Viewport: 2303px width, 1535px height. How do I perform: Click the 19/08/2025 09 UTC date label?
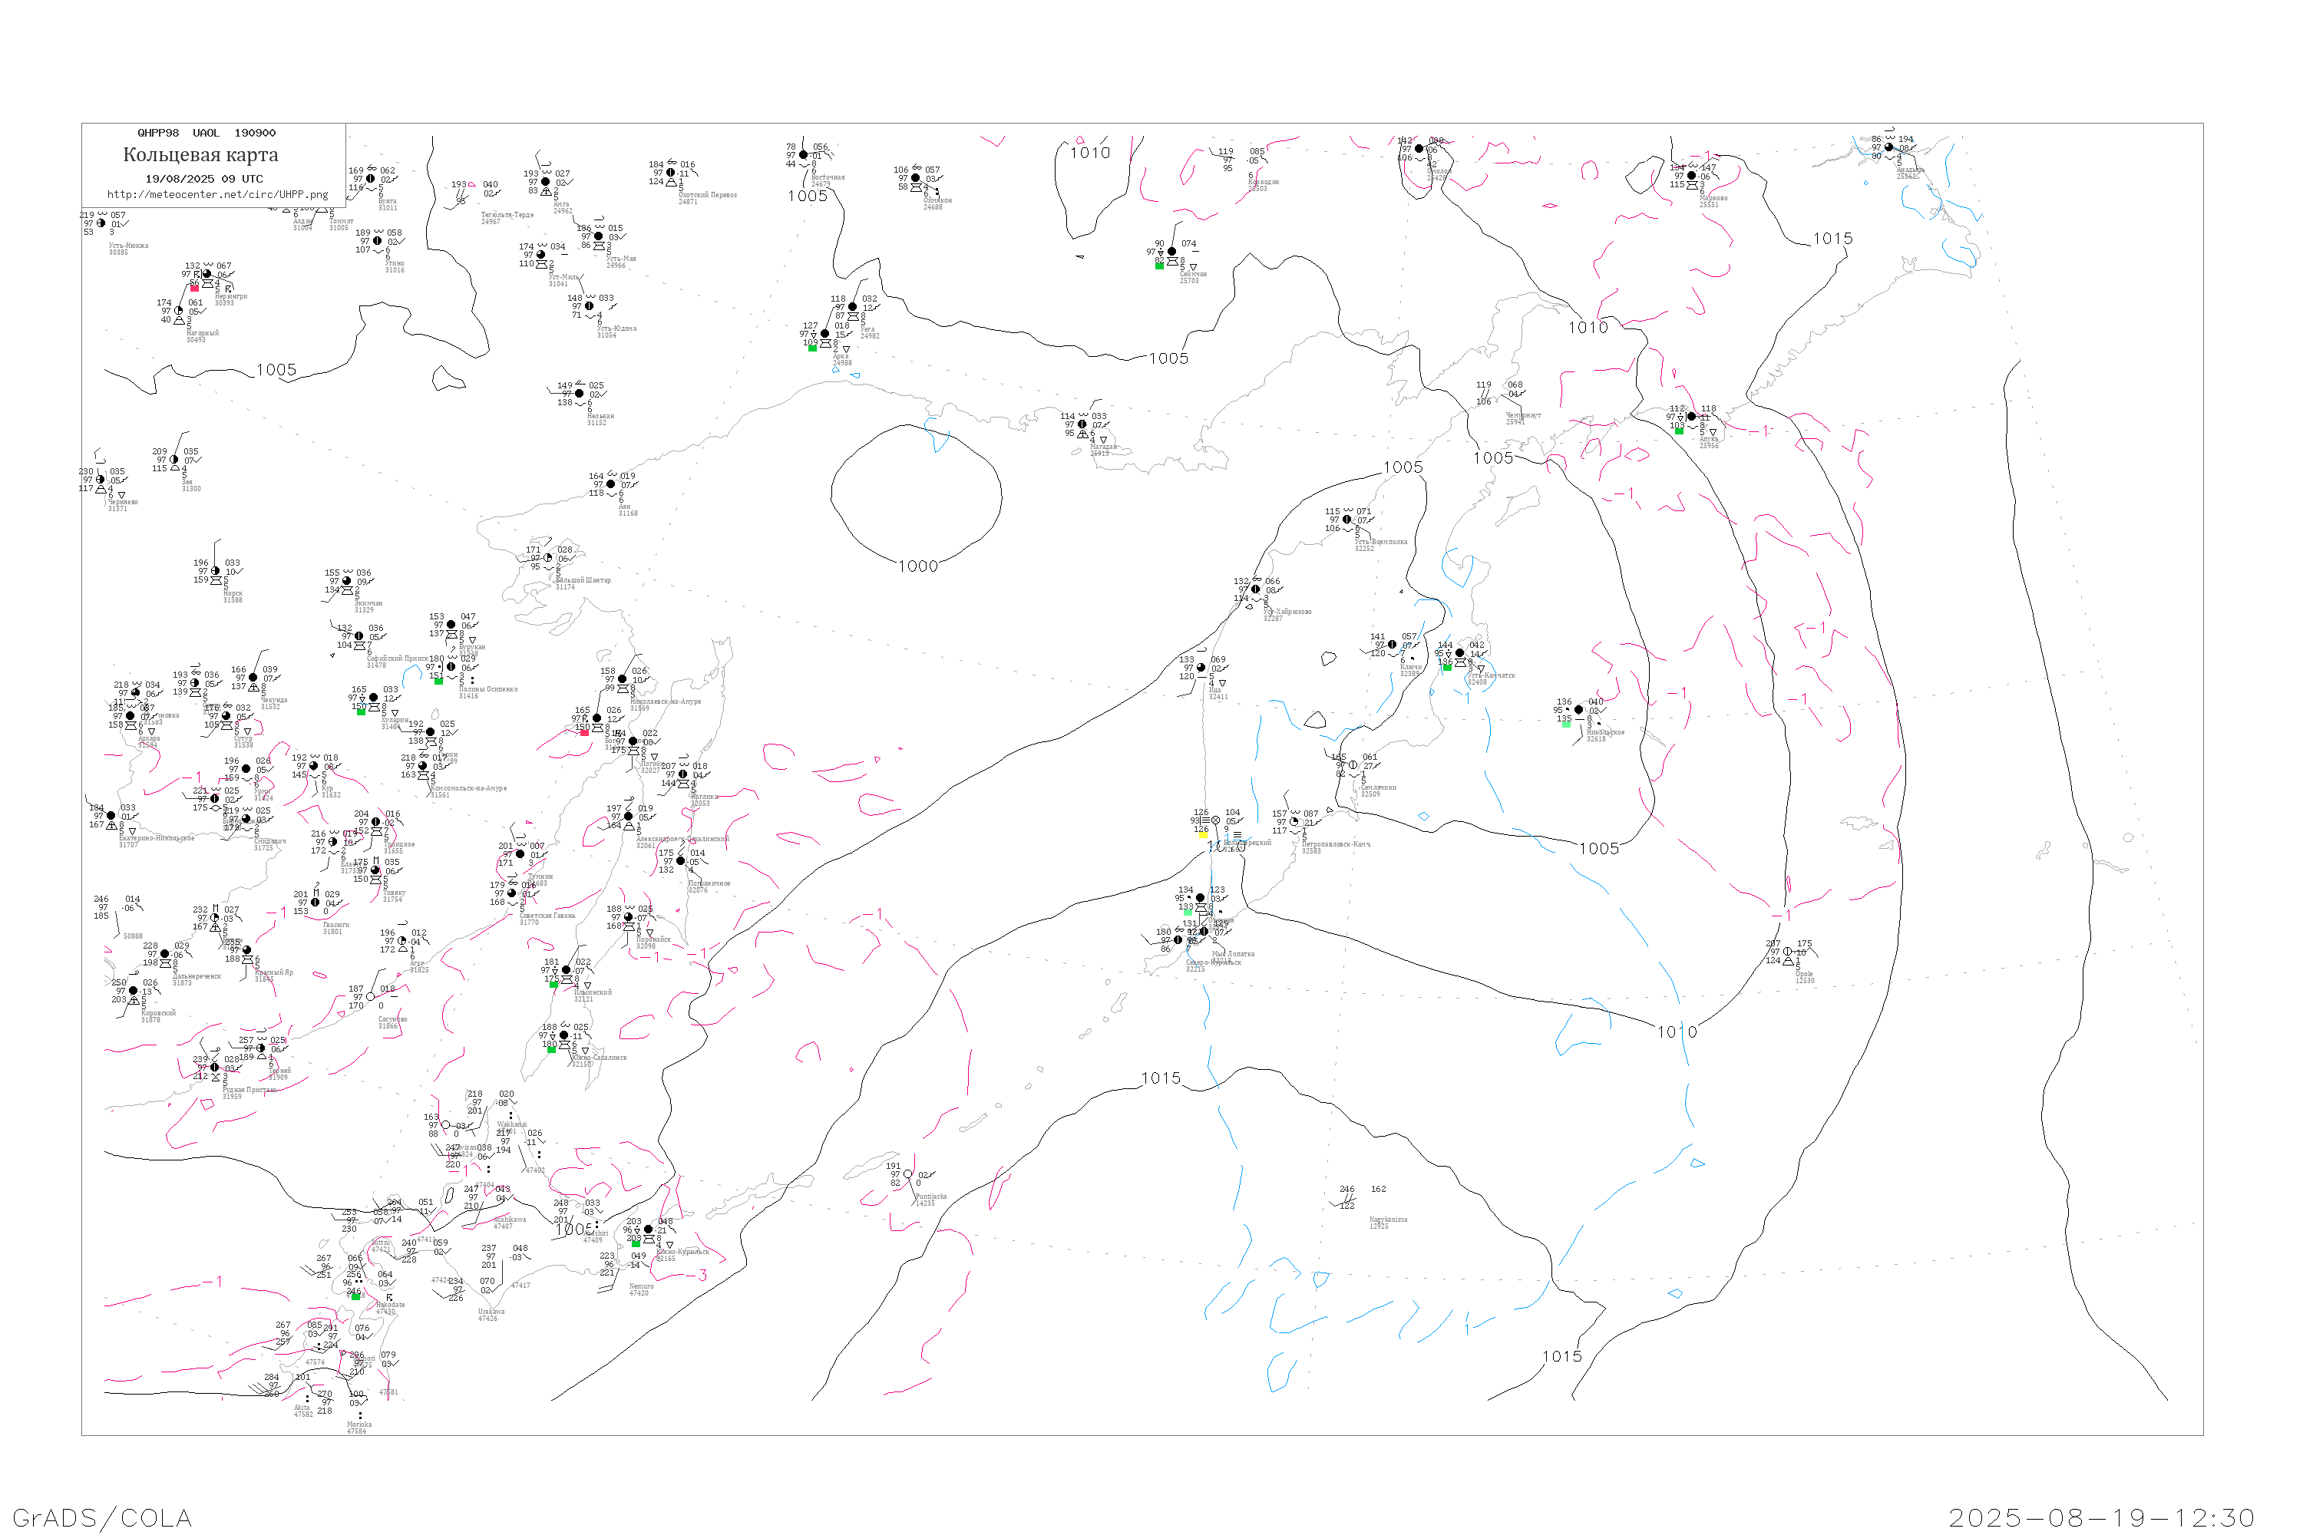point(203,179)
